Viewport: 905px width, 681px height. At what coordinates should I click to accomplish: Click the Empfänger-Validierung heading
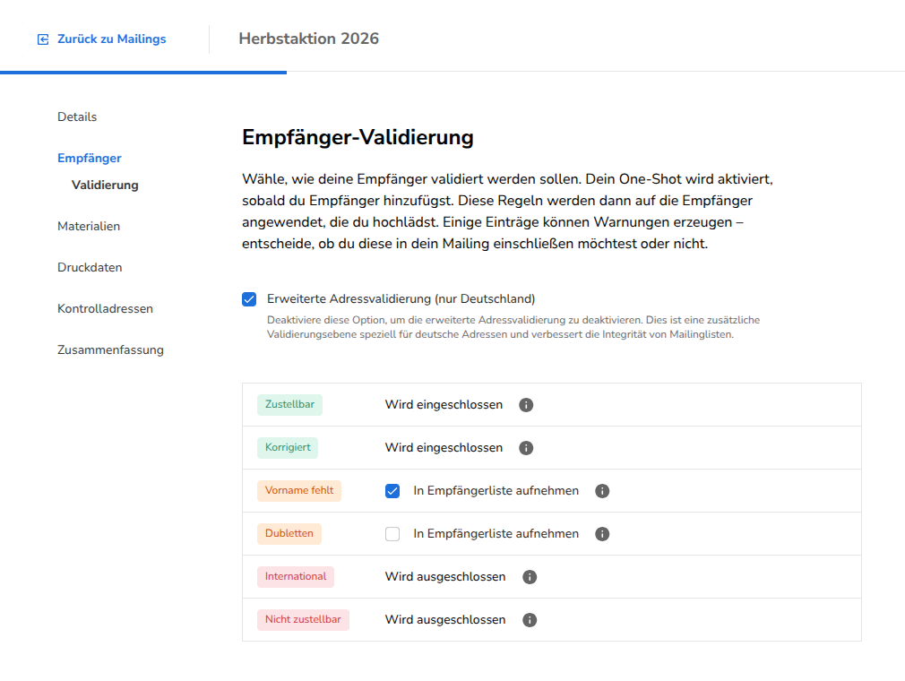pos(358,137)
